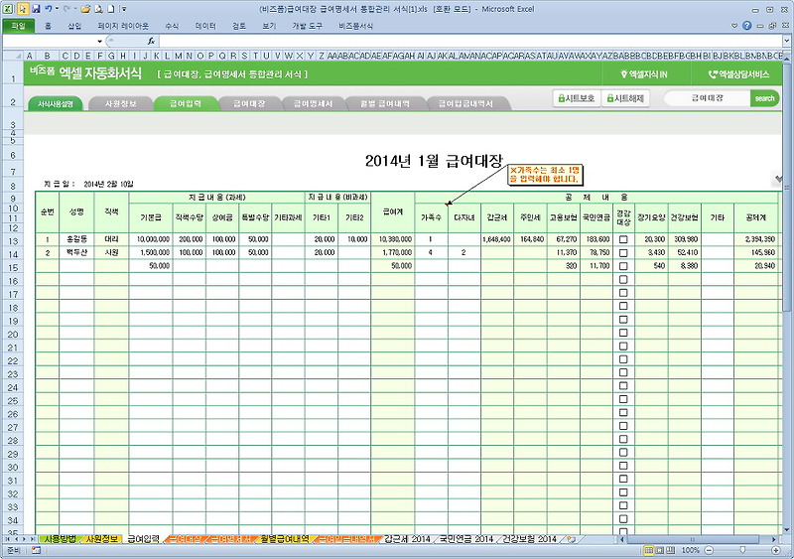Click the highlighted select-pointer quick access icon
Image resolution: width=794 pixels, height=559 pixels.
(23, 9)
